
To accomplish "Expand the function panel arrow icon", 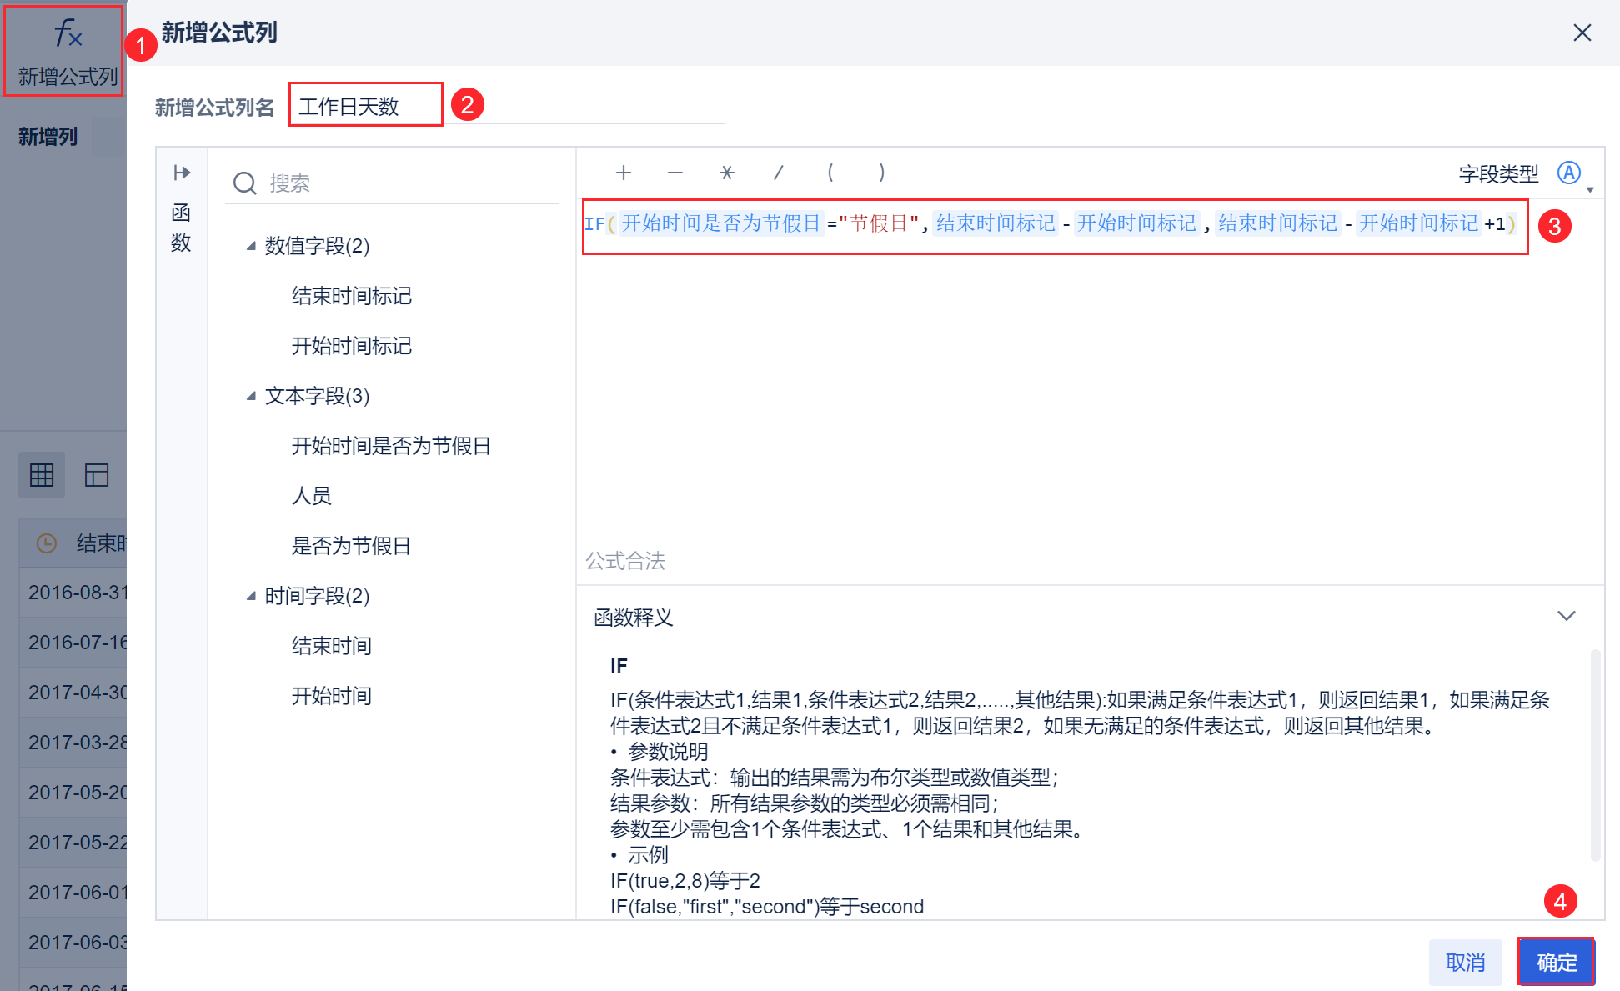I will [182, 173].
